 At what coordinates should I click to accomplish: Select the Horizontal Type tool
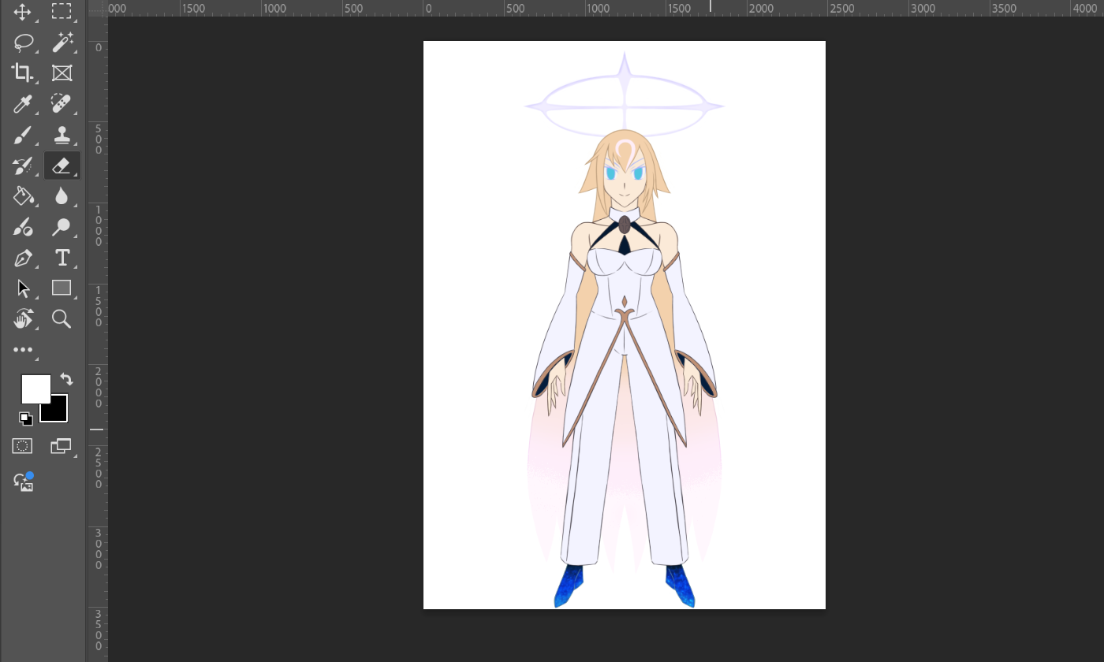[x=62, y=258]
